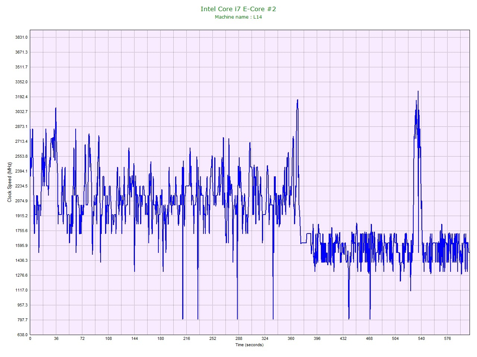Image resolution: width=477 pixels, height=357 pixels.
Task: Select the 3831.0 tick on the y-axis
Action: 21,37
